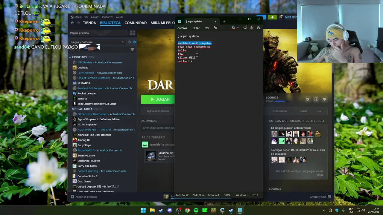Open Notepad settings gear
The image size is (383, 215).
point(259,28)
